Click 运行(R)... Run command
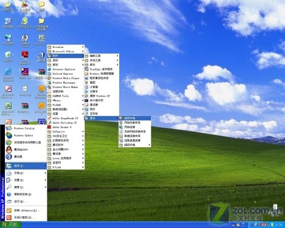 [x=26, y=201]
